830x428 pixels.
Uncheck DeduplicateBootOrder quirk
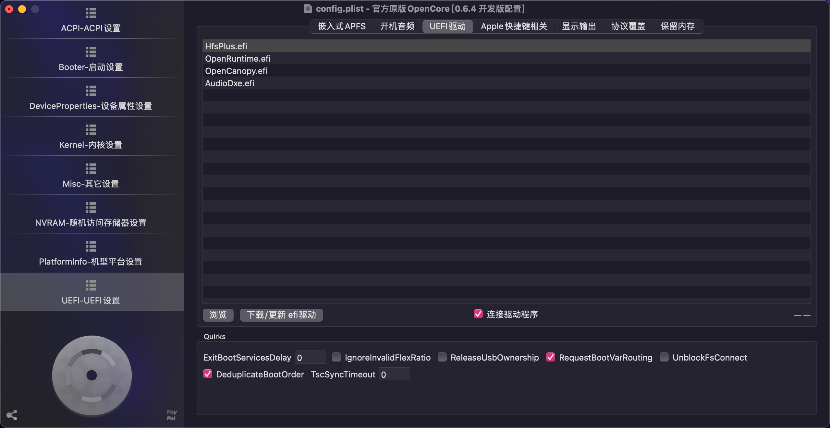[208, 374]
